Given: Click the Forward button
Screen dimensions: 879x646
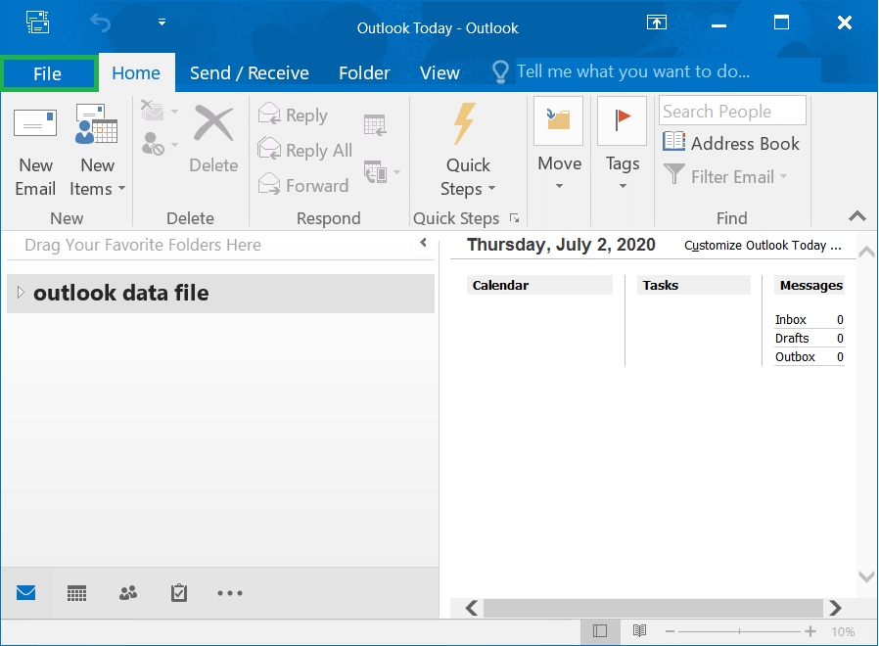Looking at the screenshot, I should pyautogui.click(x=303, y=184).
